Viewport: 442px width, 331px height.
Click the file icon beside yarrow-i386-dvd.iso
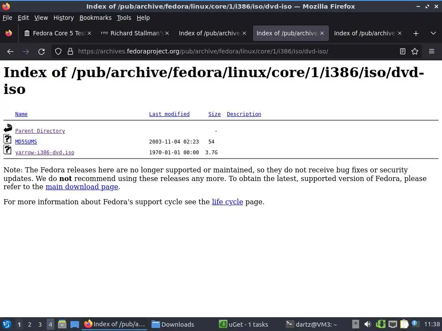tap(8, 150)
